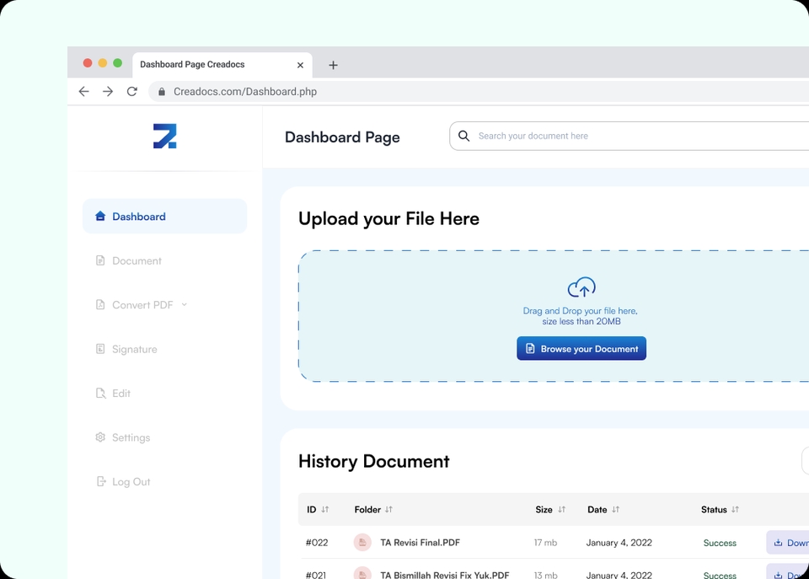Click the #022 ID cell

[317, 543]
